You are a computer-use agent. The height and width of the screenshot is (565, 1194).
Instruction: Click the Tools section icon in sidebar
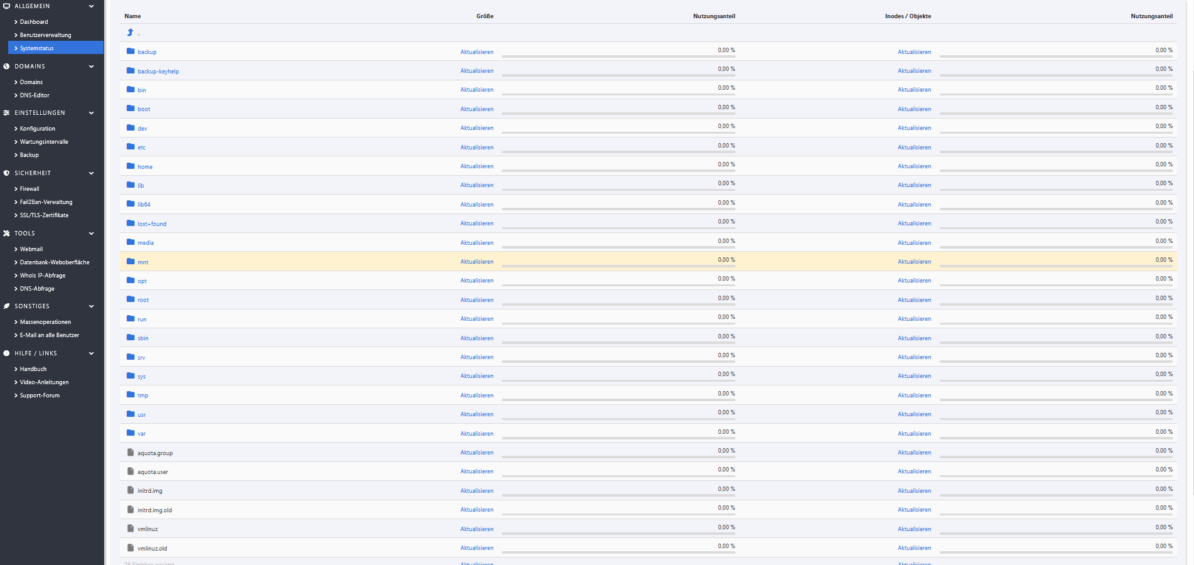click(6, 234)
